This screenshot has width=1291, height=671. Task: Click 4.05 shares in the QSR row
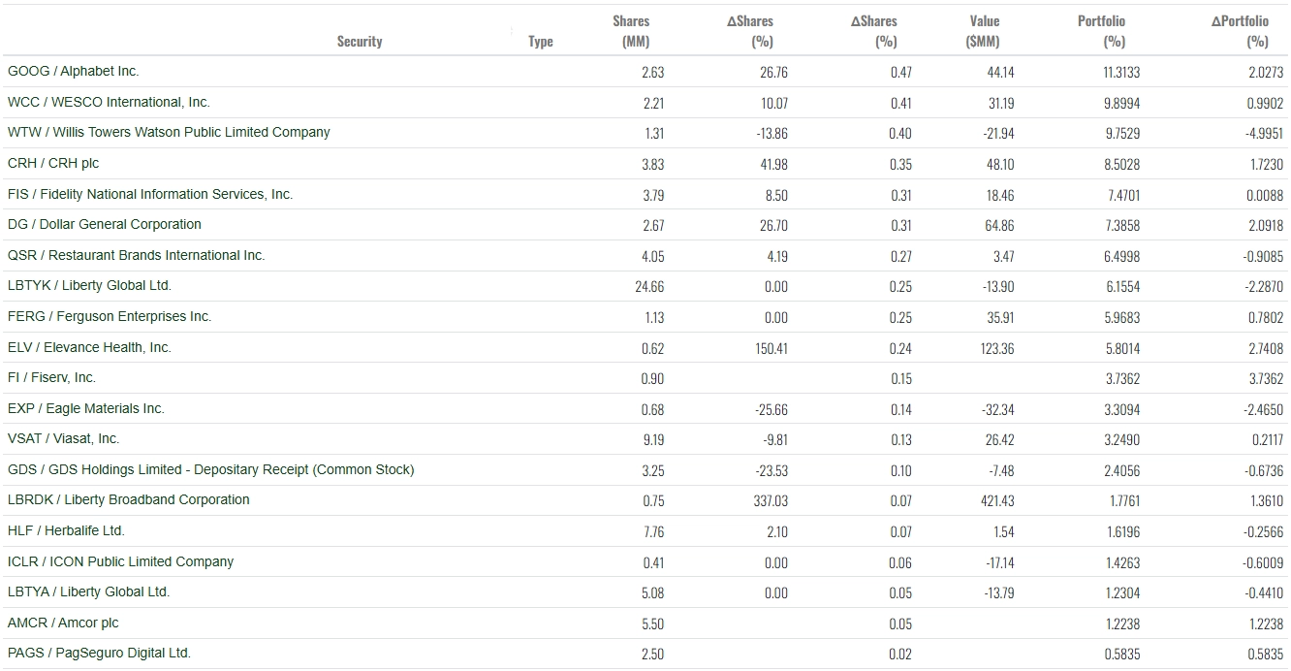point(653,257)
